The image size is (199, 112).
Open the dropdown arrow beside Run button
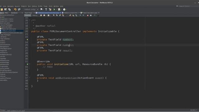[56, 10]
